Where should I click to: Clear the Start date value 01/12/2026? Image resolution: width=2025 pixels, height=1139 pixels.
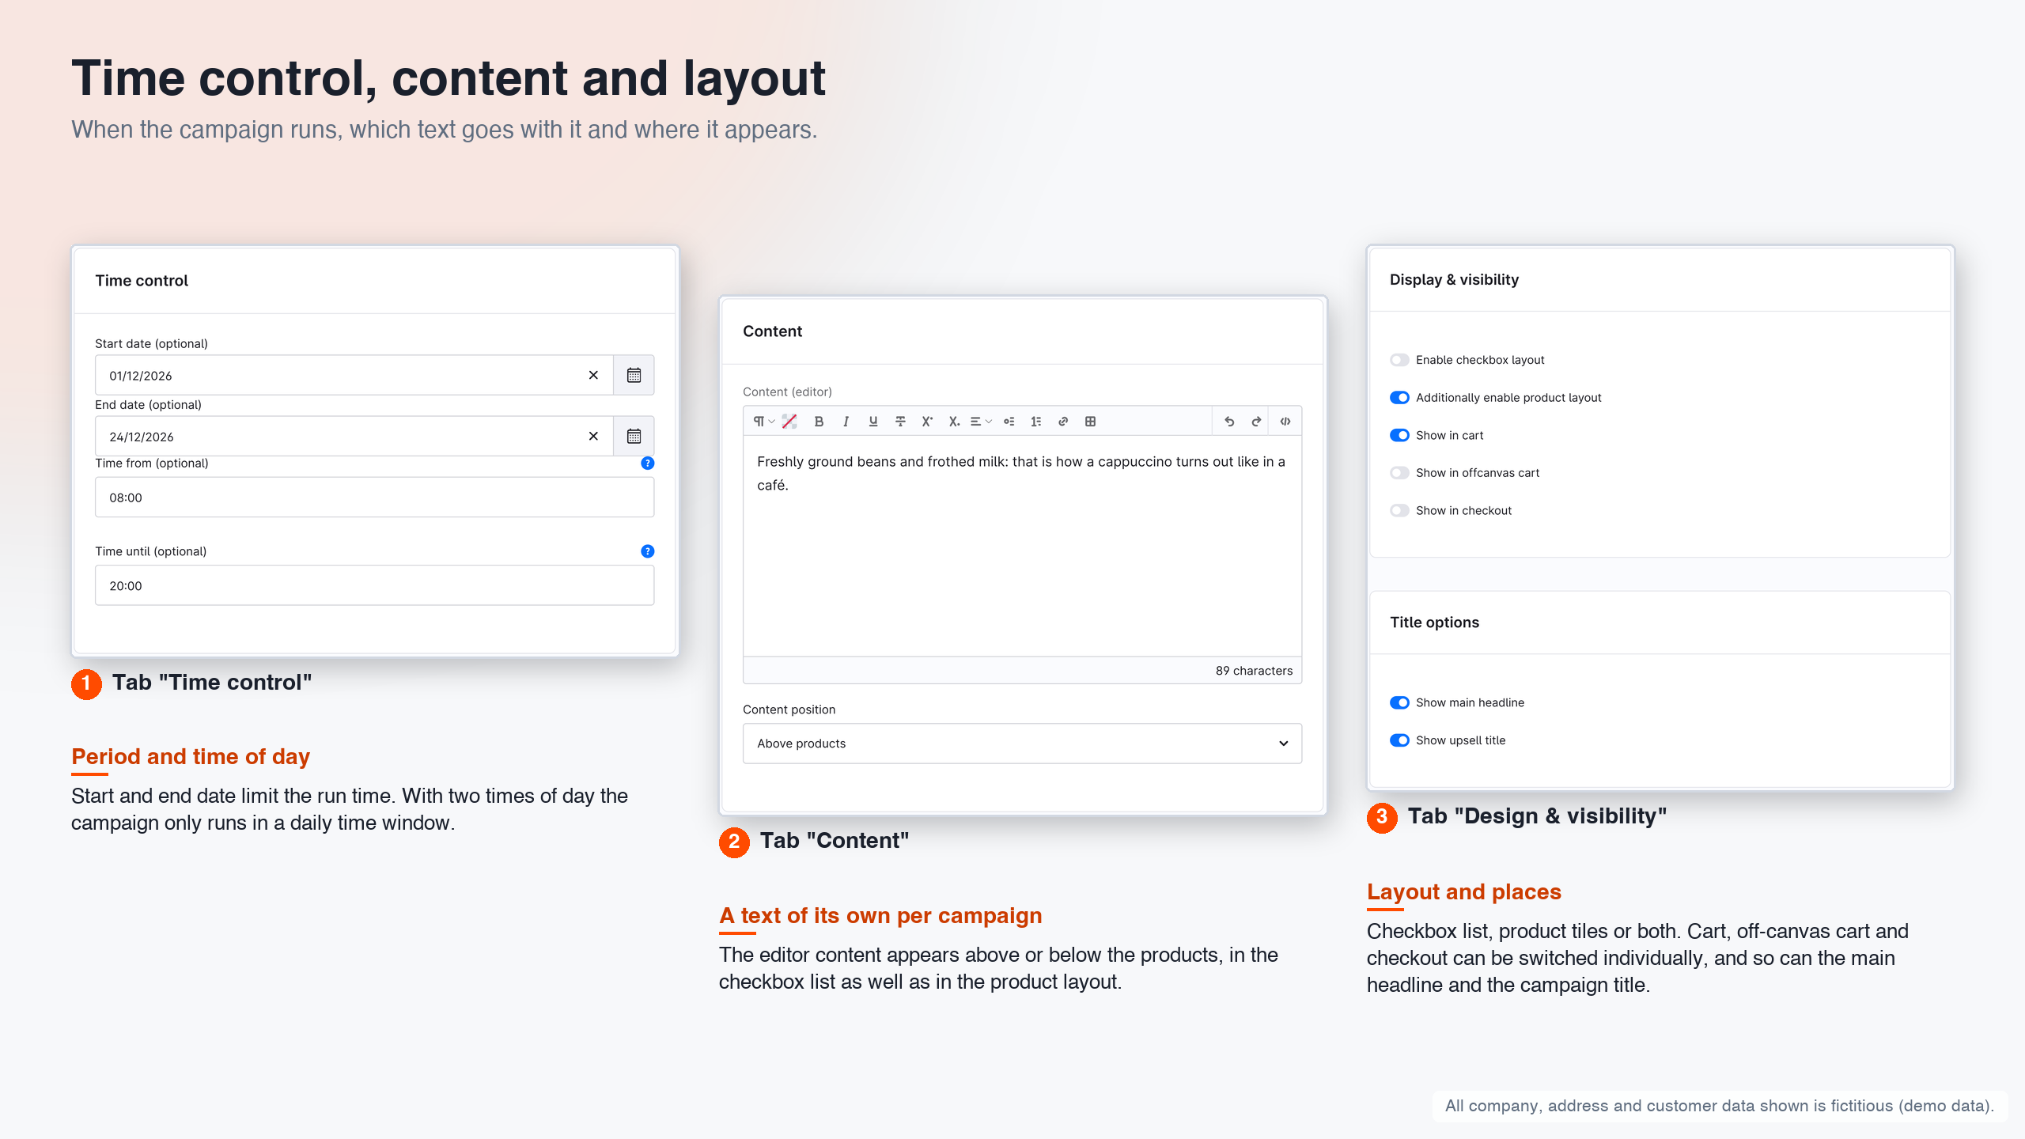click(x=593, y=375)
